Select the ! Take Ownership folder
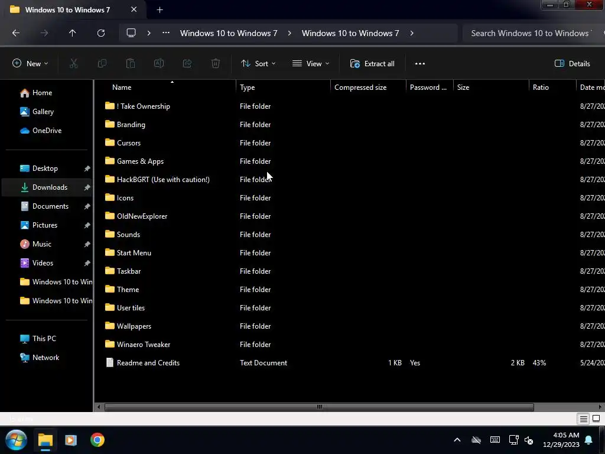 [143, 106]
